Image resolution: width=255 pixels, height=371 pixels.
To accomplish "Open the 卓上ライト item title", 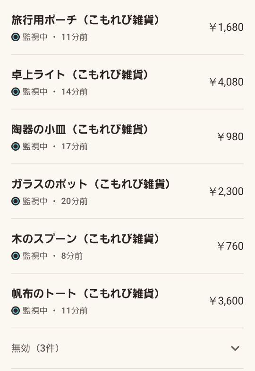I will [80, 75].
